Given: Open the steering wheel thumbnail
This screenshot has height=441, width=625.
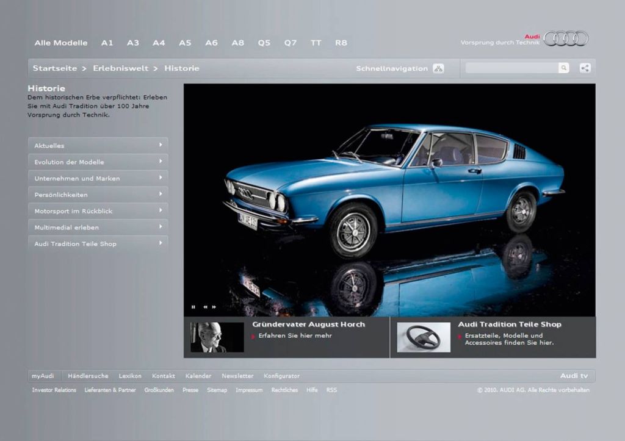Looking at the screenshot, I should (424, 337).
